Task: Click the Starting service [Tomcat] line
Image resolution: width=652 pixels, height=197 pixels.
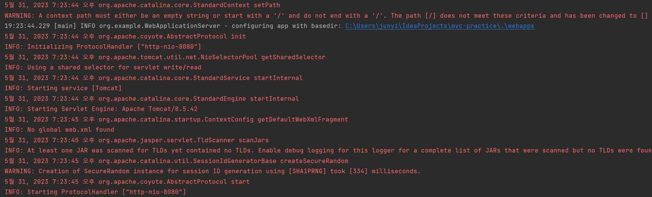Action: pyautogui.click(x=63, y=88)
